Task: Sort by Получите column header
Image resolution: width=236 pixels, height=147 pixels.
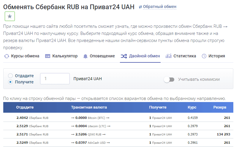Action: [x=158, y=107]
